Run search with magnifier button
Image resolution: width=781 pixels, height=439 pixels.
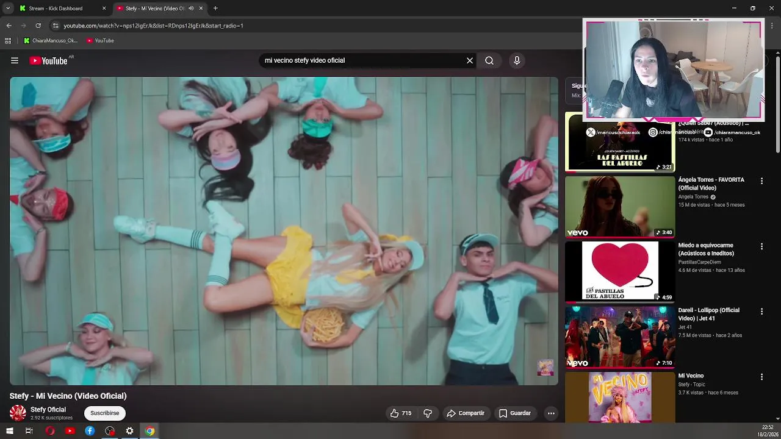pos(489,60)
